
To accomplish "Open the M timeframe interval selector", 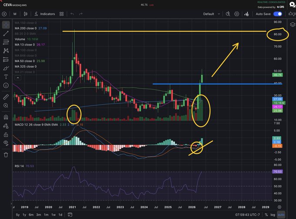I will [15, 14].
